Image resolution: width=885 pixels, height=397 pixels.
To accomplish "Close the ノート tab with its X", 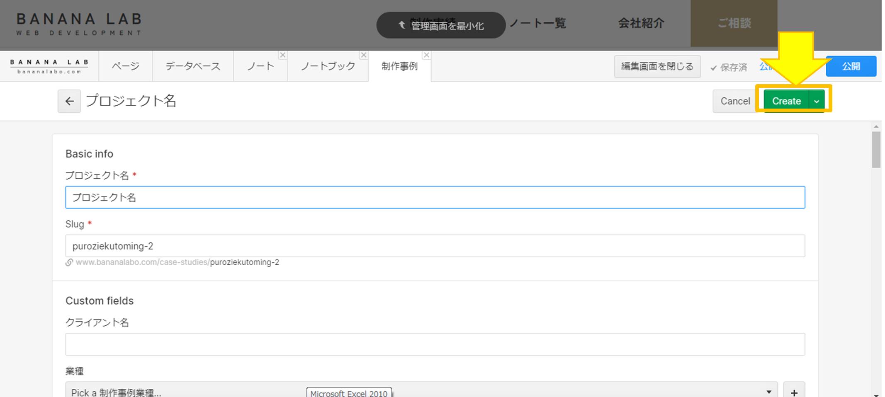I will [x=282, y=55].
